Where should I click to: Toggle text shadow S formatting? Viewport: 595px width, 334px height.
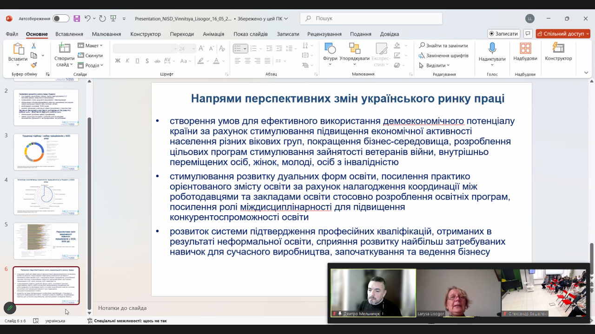point(147,61)
